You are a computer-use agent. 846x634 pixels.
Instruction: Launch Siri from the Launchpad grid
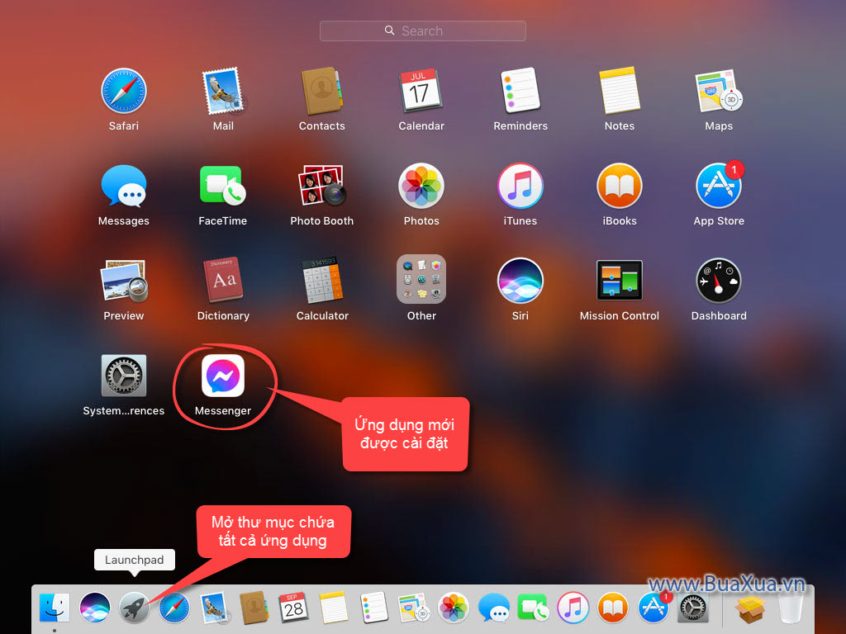click(x=520, y=281)
